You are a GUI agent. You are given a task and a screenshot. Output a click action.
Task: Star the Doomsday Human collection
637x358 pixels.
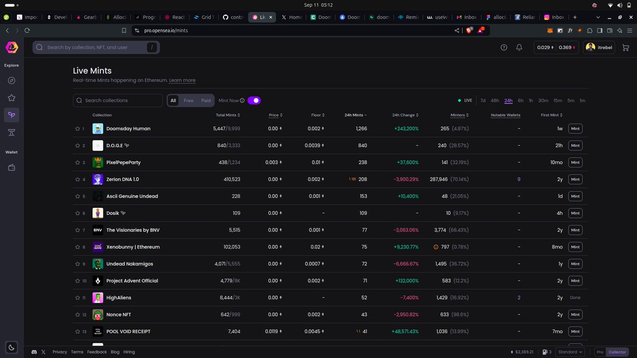pyautogui.click(x=78, y=128)
